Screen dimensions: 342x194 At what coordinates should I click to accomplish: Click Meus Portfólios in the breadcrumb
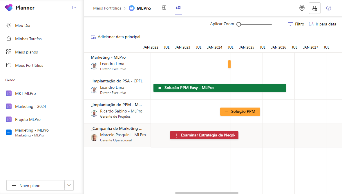(107, 8)
